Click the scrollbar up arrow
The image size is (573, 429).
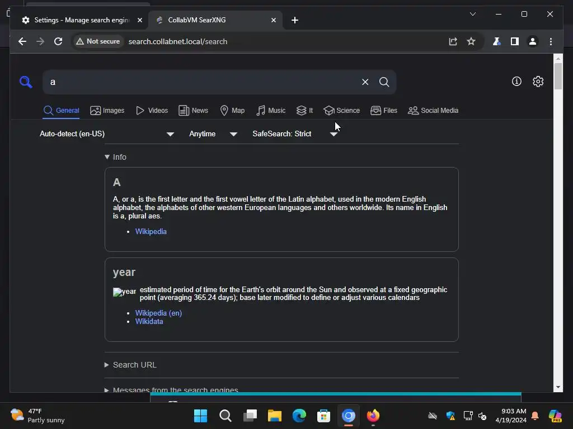(x=558, y=58)
